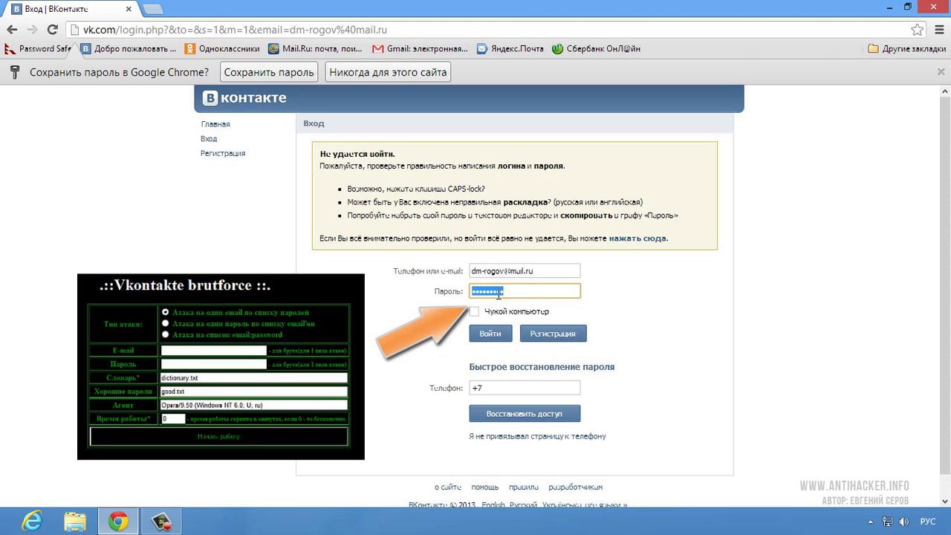Open the правила footer link
The height and width of the screenshot is (535, 951).
[x=524, y=487]
